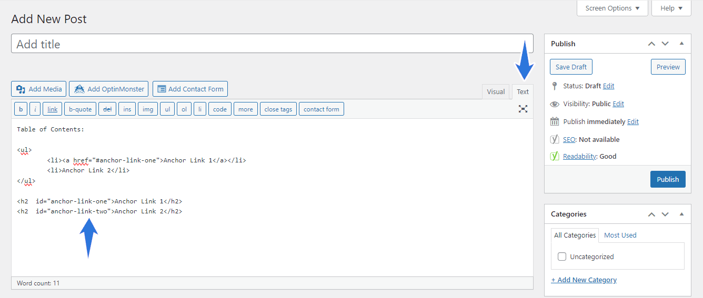
Task: Collapse the Publish panel with its toggle triangle
Action: [x=681, y=44]
